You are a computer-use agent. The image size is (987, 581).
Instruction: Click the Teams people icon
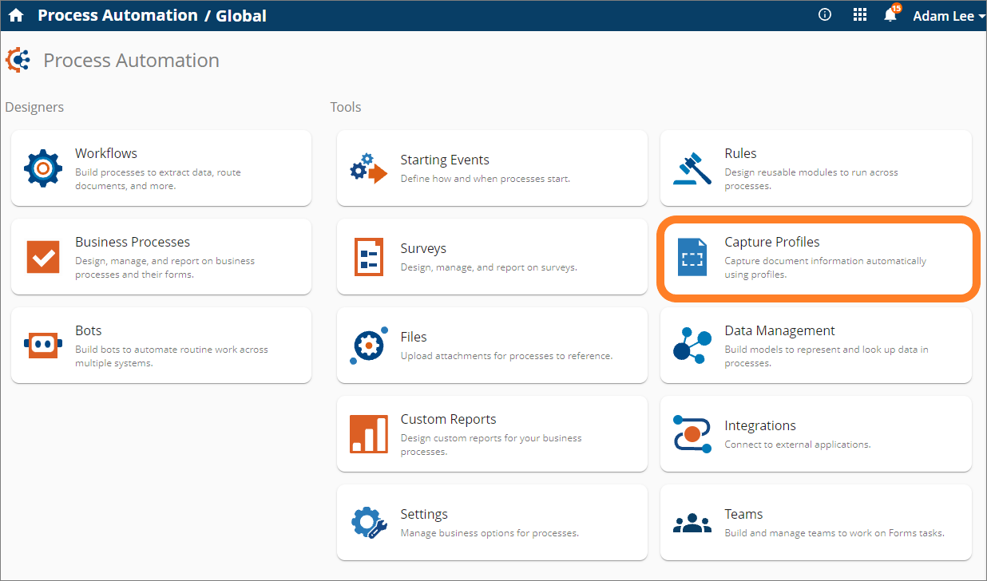[692, 522]
